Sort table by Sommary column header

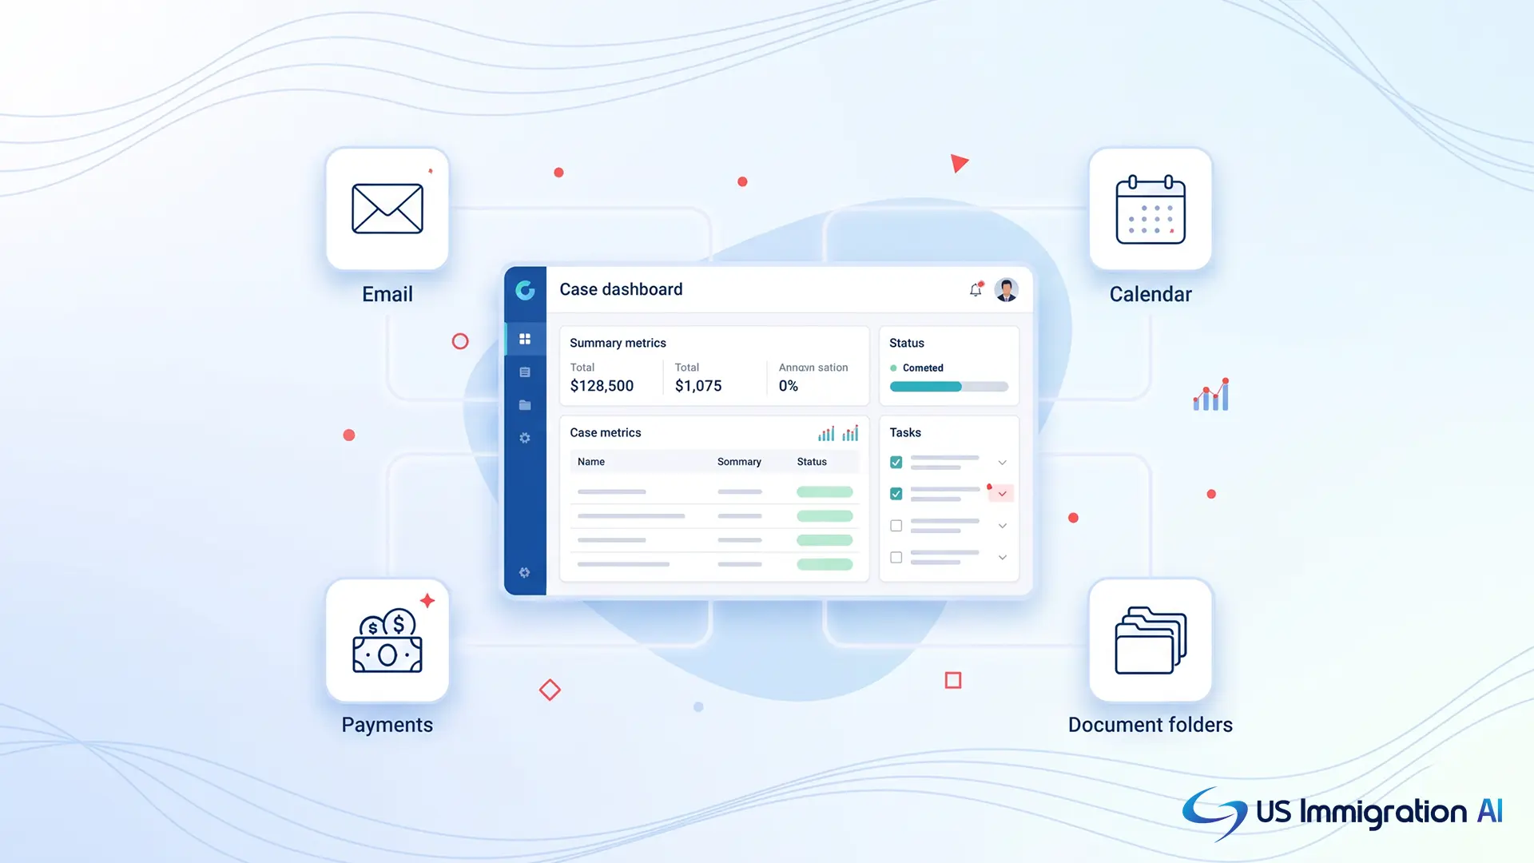739,462
